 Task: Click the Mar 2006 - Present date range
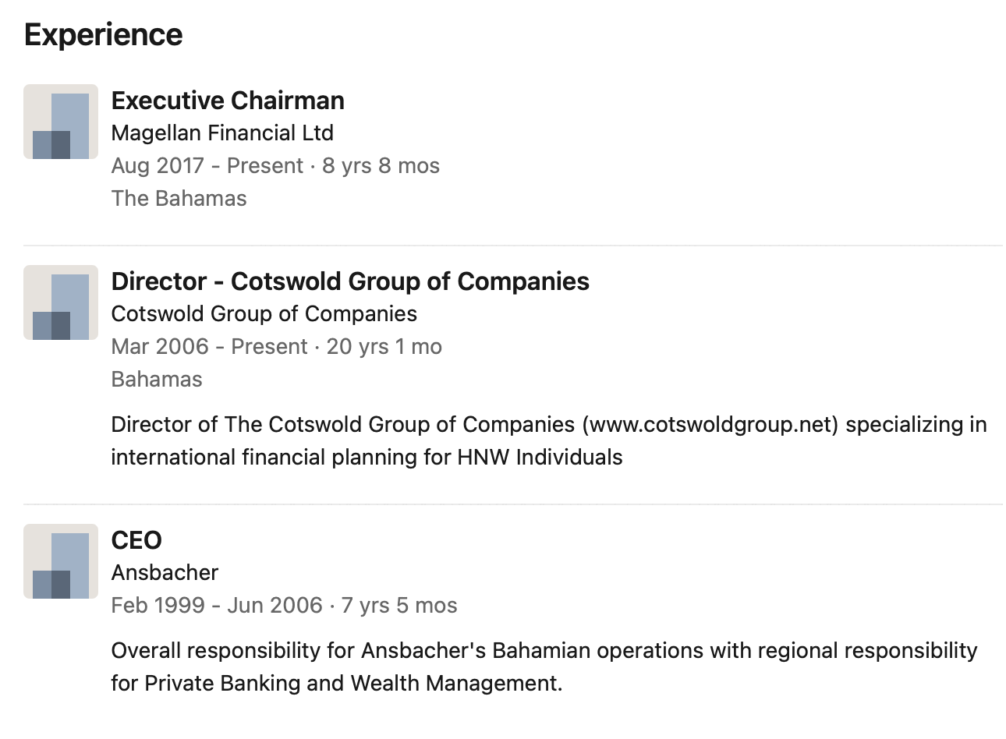click(209, 347)
